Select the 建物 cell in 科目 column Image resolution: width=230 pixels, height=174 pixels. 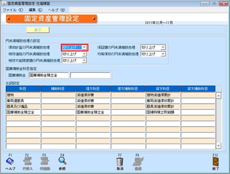(23, 95)
